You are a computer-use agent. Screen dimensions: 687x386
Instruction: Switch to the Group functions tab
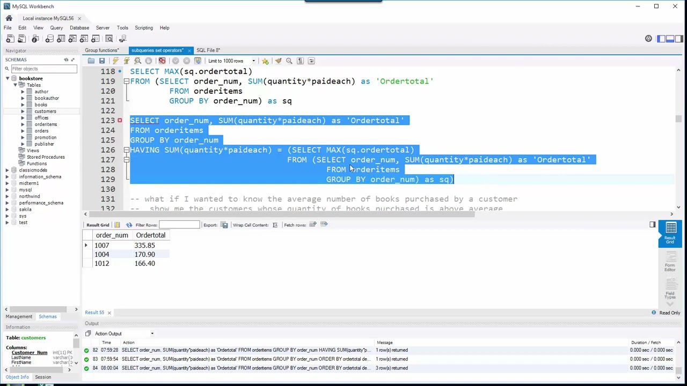(x=101, y=50)
